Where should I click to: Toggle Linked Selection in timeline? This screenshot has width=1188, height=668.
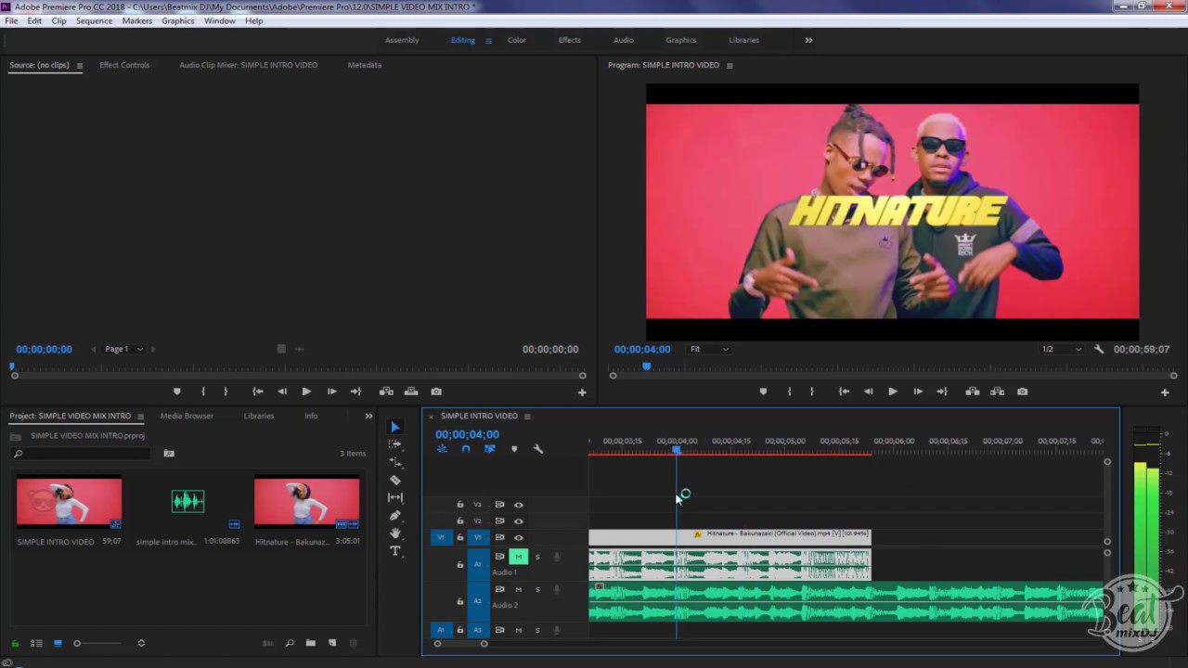[x=490, y=449]
